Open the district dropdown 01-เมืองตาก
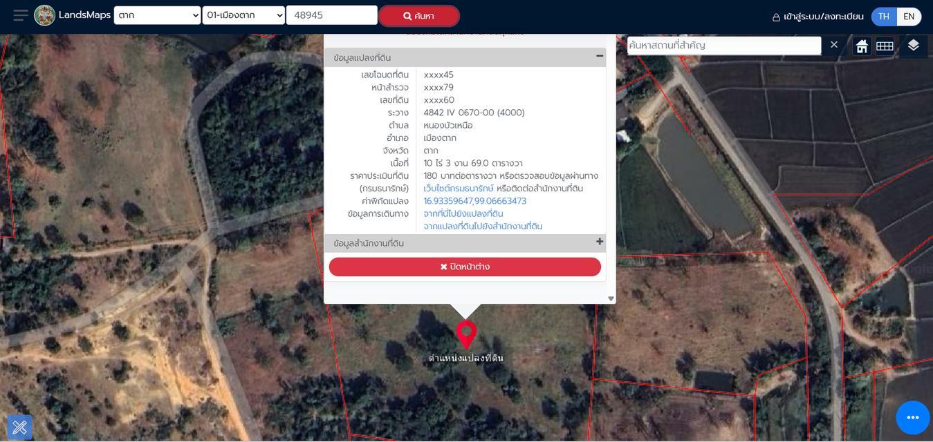 click(243, 15)
